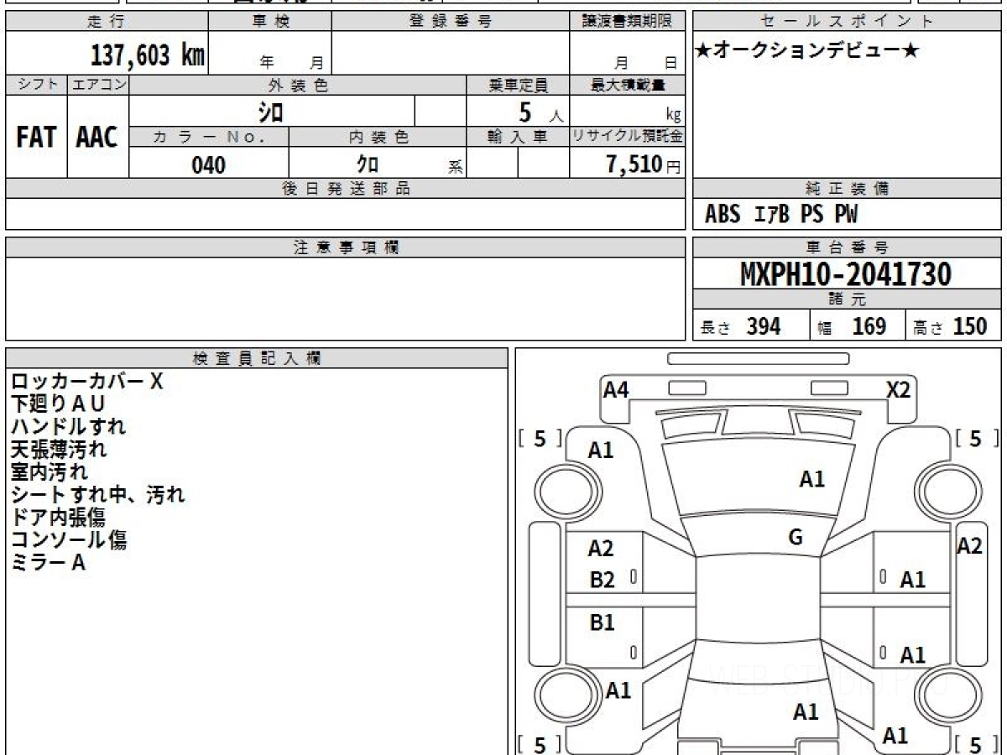The image size is (1007, 755).
Task: Select the width value 幅 169
Action: (852, 326)
